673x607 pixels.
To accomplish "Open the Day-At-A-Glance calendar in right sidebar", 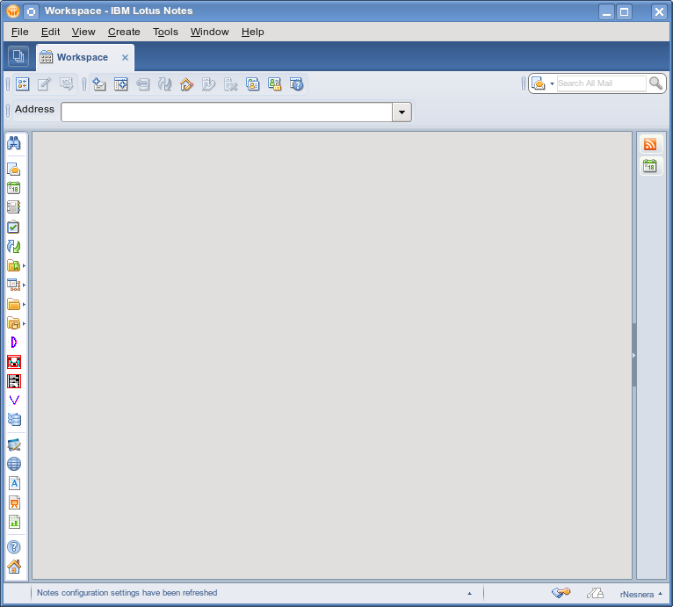I will 650,166.
